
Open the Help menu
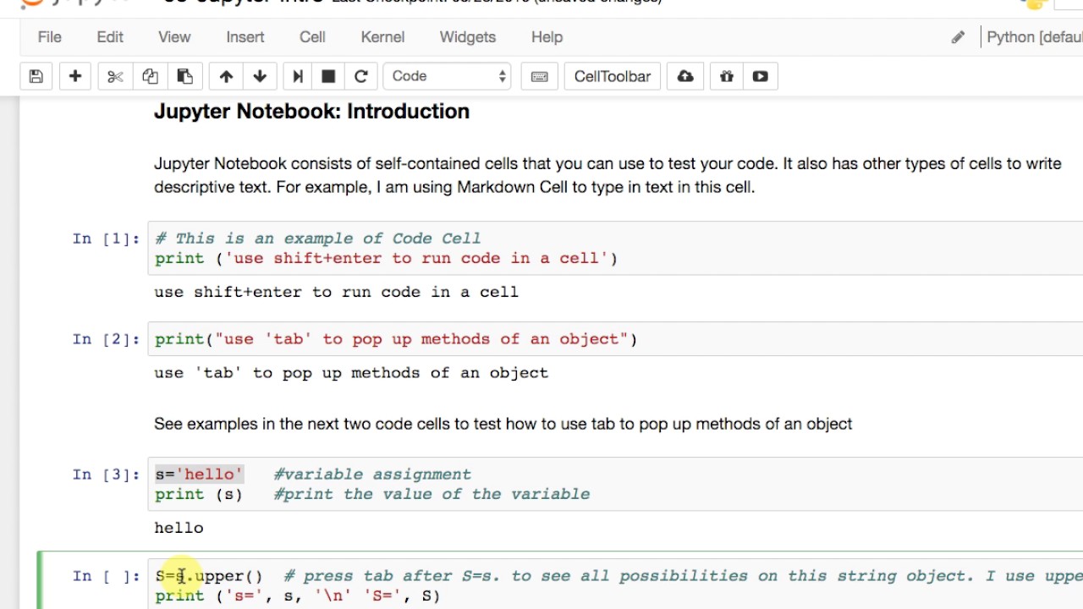[547, 37]
